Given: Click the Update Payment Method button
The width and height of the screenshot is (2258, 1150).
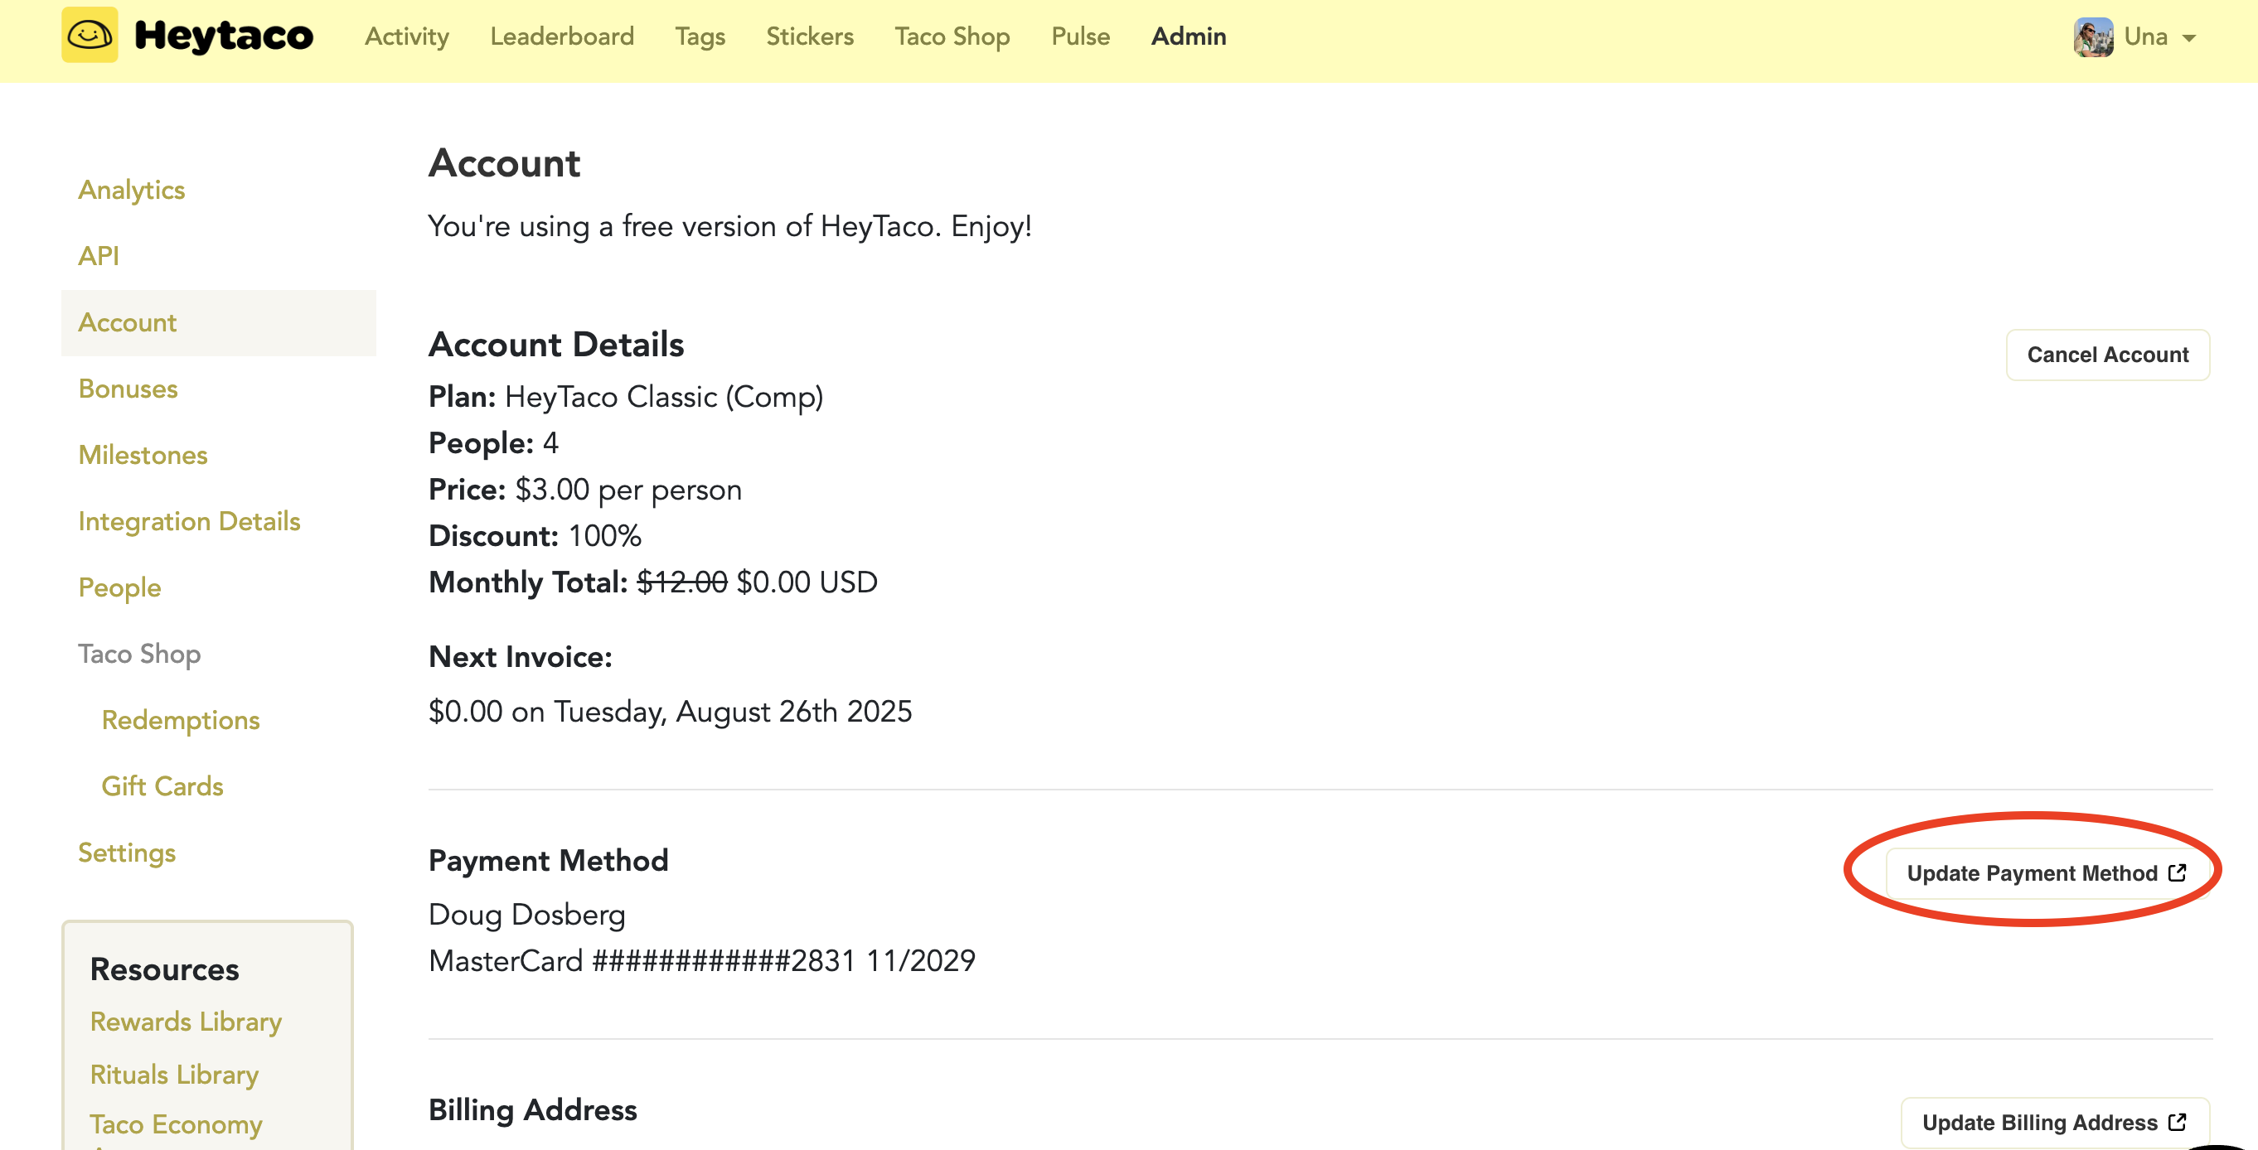Looking at the screenshot, I should 2047,873.
